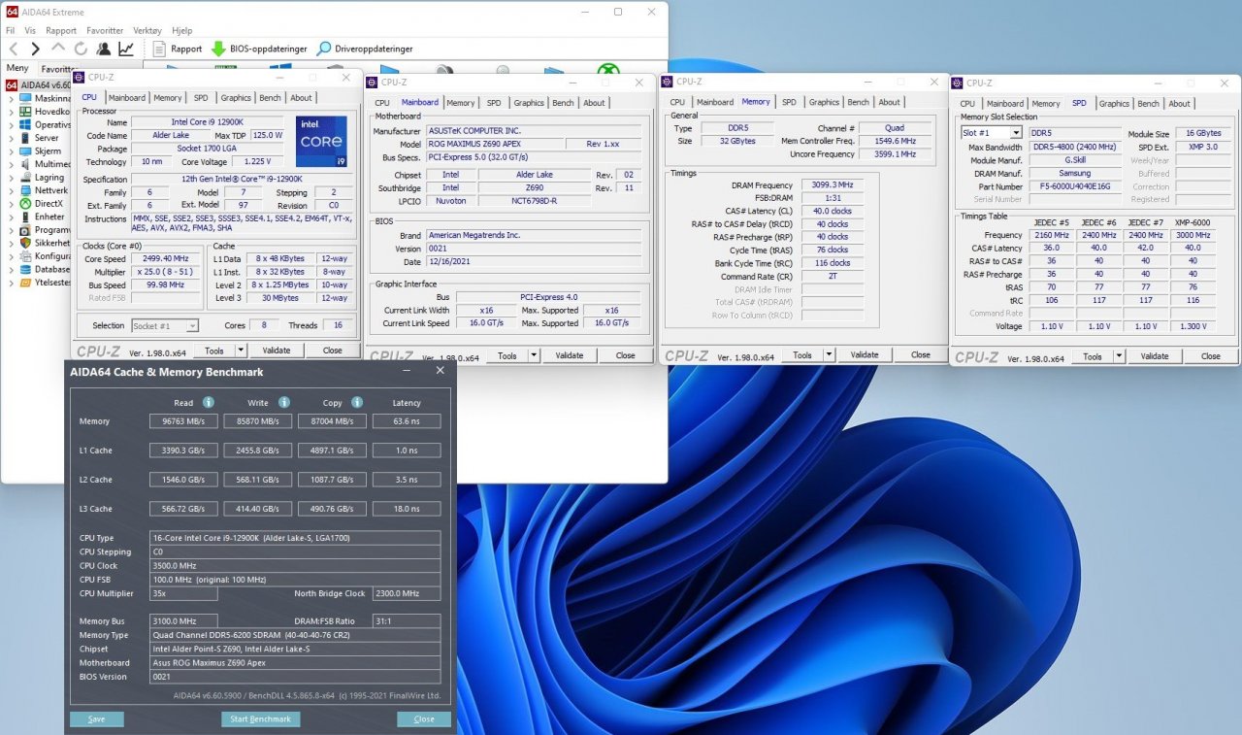Switch to Bench tab in Mainboard window

[x=563, y=103]
